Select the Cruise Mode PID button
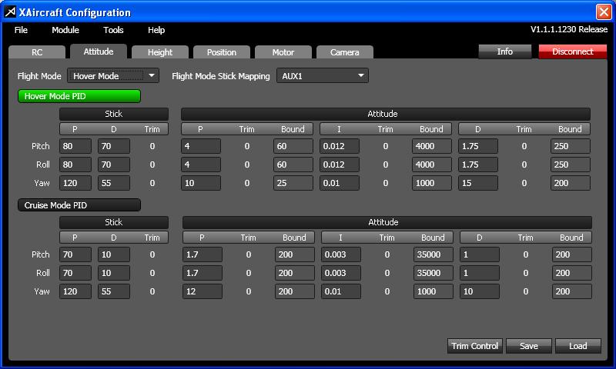Image resolution: width=616 pixels, height=369 pixels. [79, 205]
